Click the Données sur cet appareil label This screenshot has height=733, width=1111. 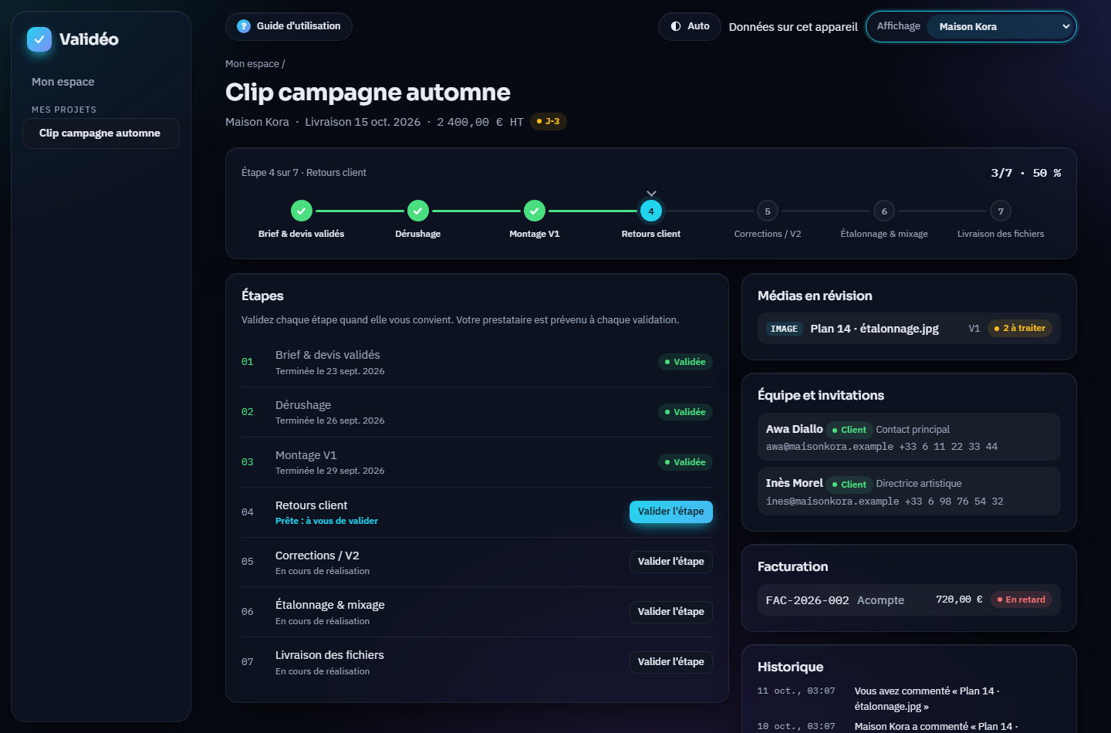793,27
